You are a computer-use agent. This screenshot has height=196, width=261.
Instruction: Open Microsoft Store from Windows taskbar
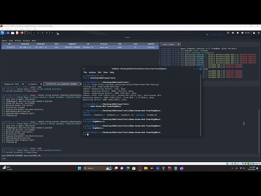134,168
